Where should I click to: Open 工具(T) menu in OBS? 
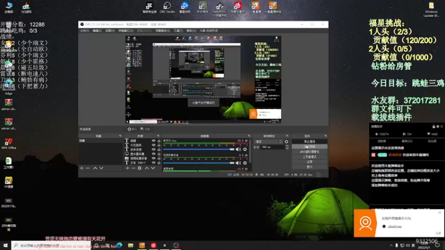click(x=178, y=31)
